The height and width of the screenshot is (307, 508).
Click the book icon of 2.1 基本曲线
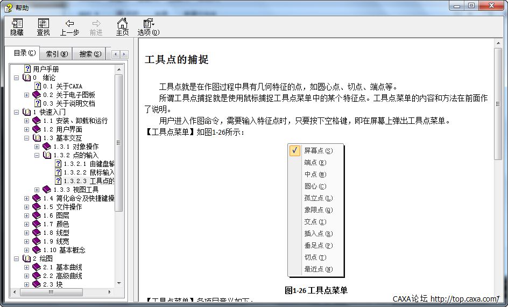point(37,267)
